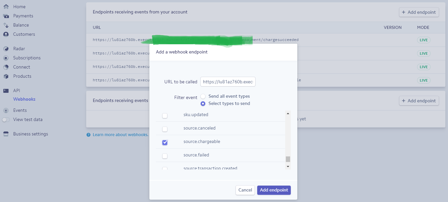
Task: Open the Webhooks menu item
Action: coord(24,99)
